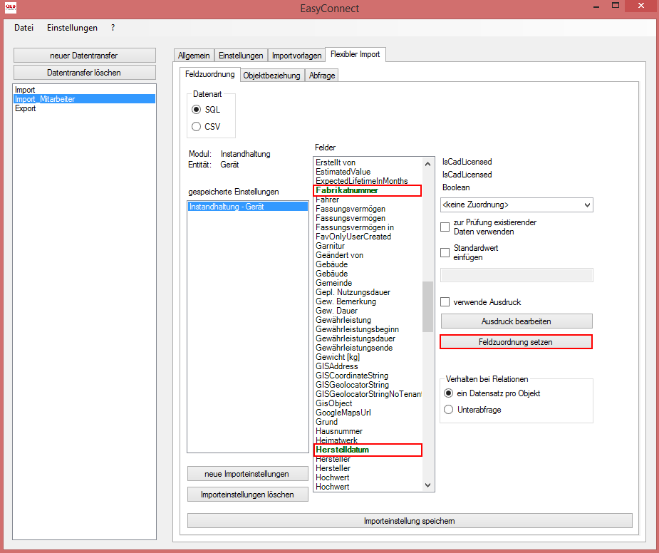Select the SQL data type
The width and height of the screenshot is (659, 553).
195,109
